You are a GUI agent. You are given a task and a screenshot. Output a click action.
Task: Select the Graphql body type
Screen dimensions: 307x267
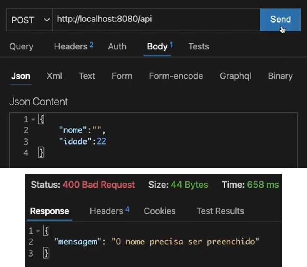tap(235, 76)
